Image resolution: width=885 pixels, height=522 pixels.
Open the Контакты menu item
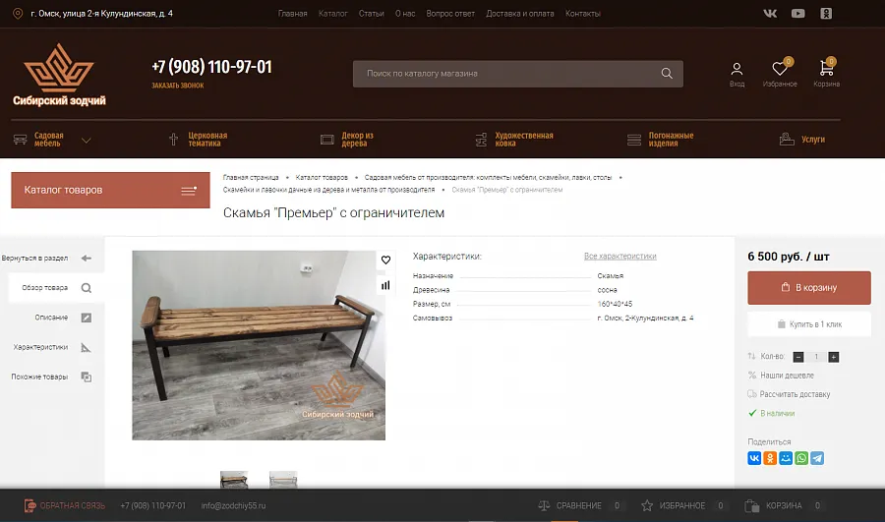tap(583, 14)
